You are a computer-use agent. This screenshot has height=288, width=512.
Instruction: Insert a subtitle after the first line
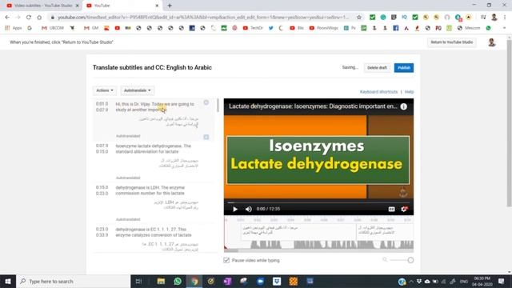206,137
